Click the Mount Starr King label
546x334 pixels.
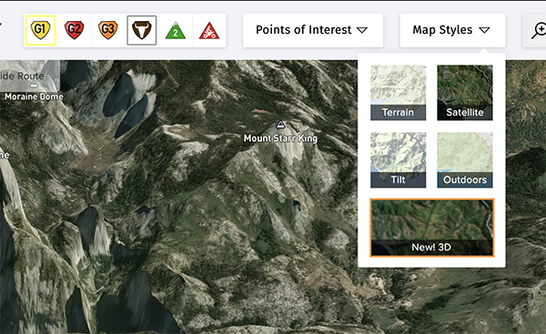click(x=280, y=138)
